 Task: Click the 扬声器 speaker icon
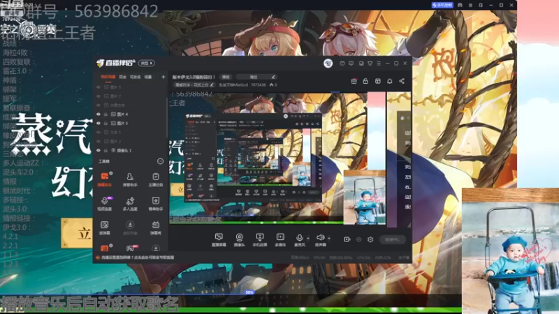(x=320, y=238)
